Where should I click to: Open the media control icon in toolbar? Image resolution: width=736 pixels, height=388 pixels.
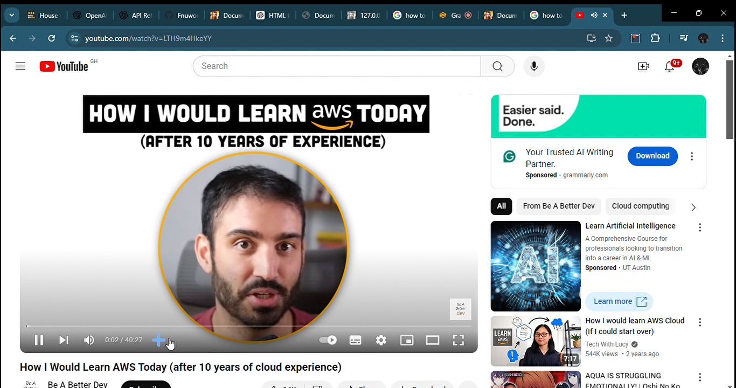click(684, 38)
